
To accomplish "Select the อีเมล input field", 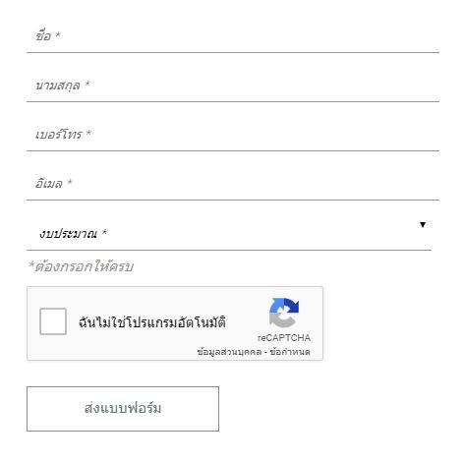I will pyautogui.click(x=233, y=184).
